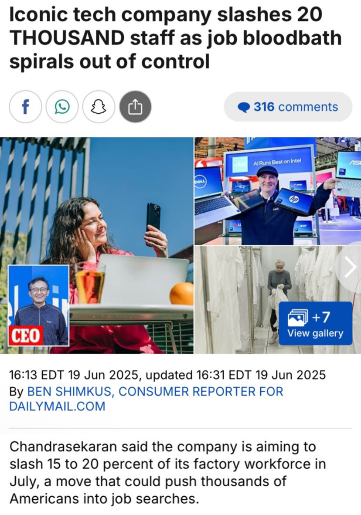Tap the CEO inset portrait

coord(38,305)
